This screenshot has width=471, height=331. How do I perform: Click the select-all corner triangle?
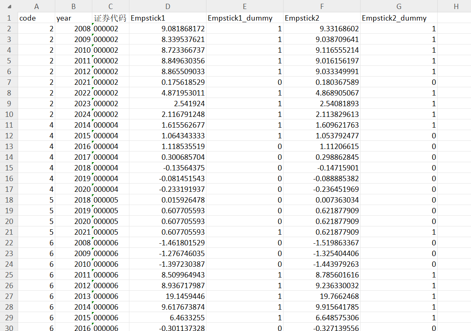click(9, 6)
